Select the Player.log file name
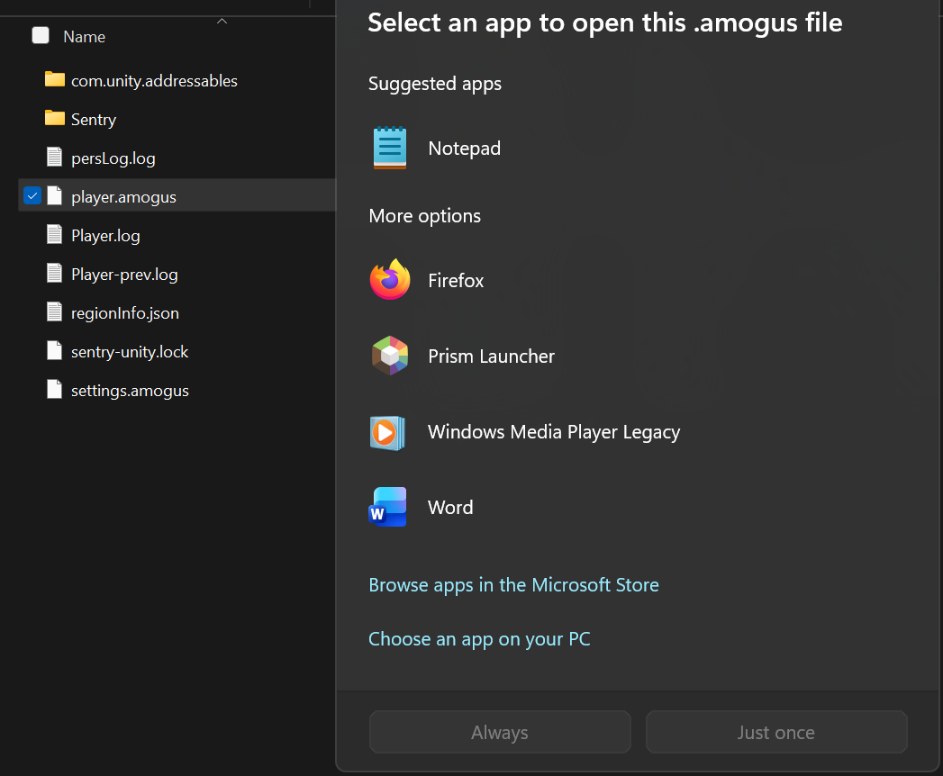Viewport: 943px width, 776px height. pos(105,236)
